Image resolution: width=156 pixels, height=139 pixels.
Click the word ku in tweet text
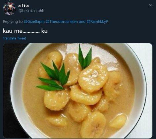click(x=44, y=31)
